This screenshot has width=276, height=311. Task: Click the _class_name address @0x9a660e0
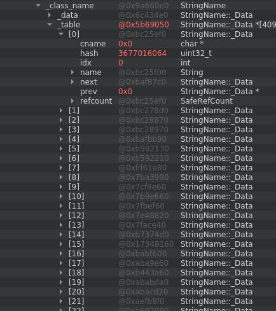(x=144, y=6)
